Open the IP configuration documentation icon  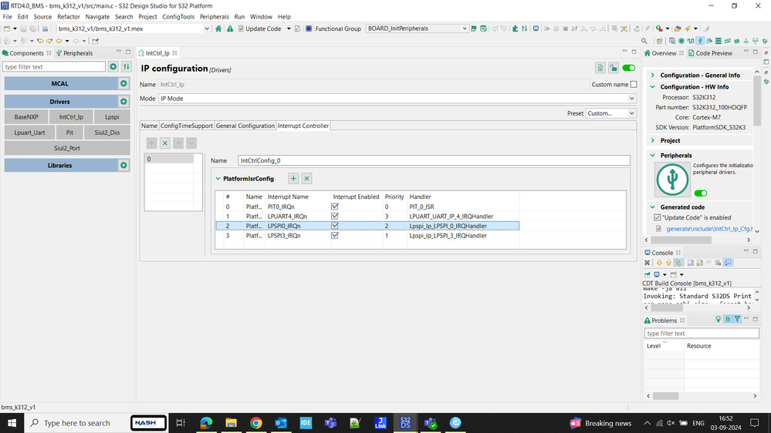(x=600, y=69)
